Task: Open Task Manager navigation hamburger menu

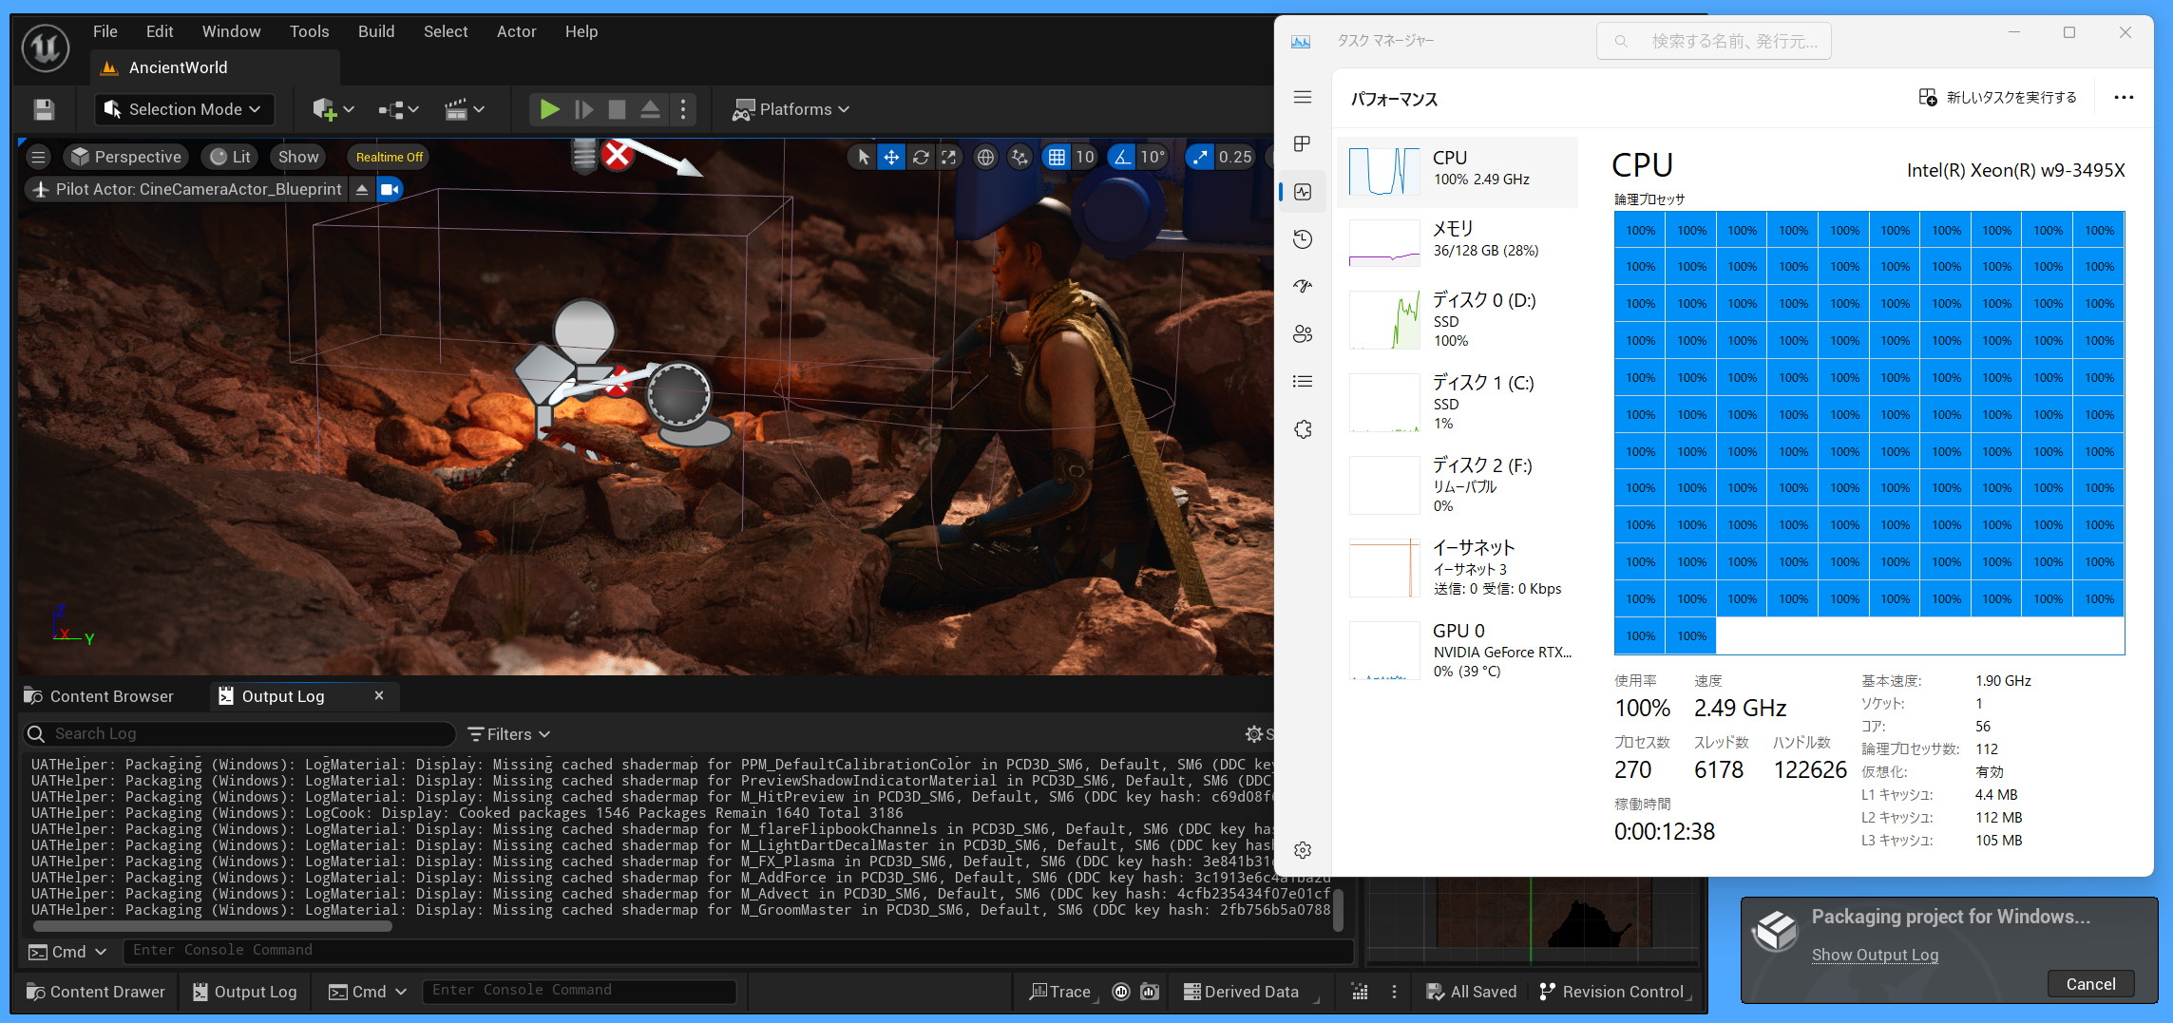Action: point(1303,97)
